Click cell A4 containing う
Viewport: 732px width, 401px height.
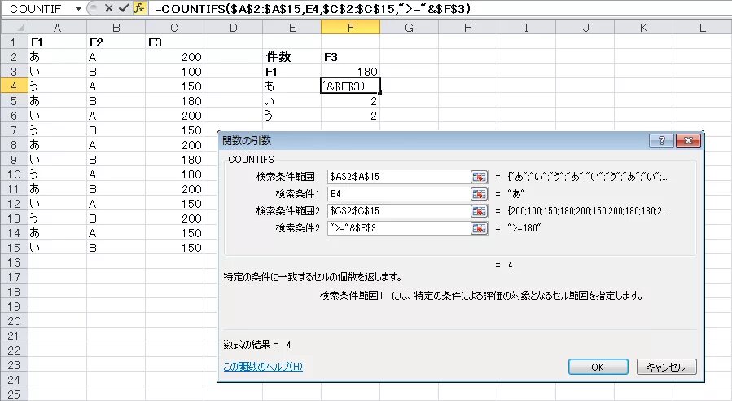[57, 86]
